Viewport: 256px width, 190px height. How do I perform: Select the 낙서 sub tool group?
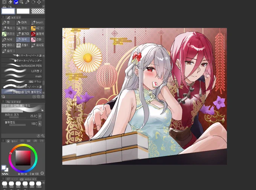click(x=8, y=40)
